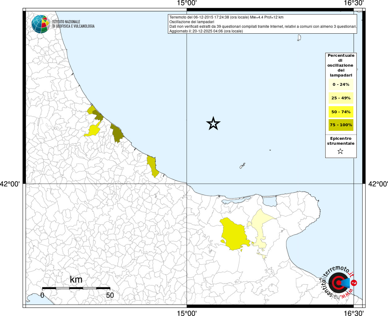Click the dark olive coastal municipality
The image size is (388, 316).
[x=117, y=133]
